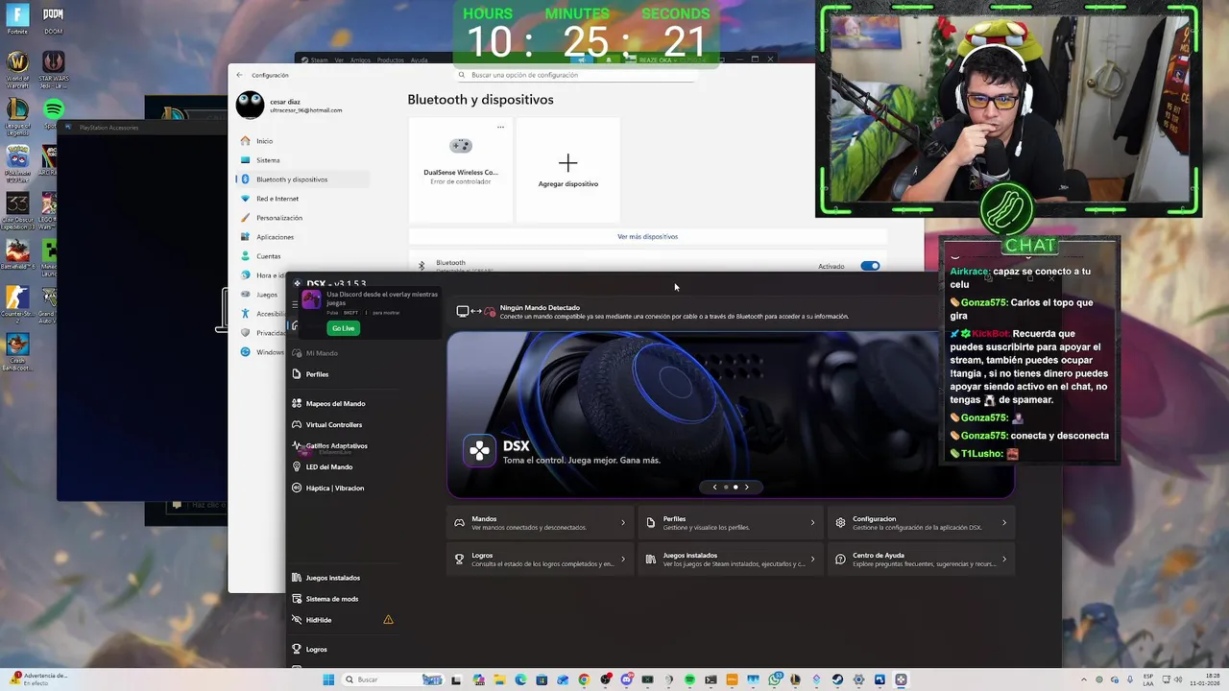Open the Fortnite desktop icon

click(17, 19)
